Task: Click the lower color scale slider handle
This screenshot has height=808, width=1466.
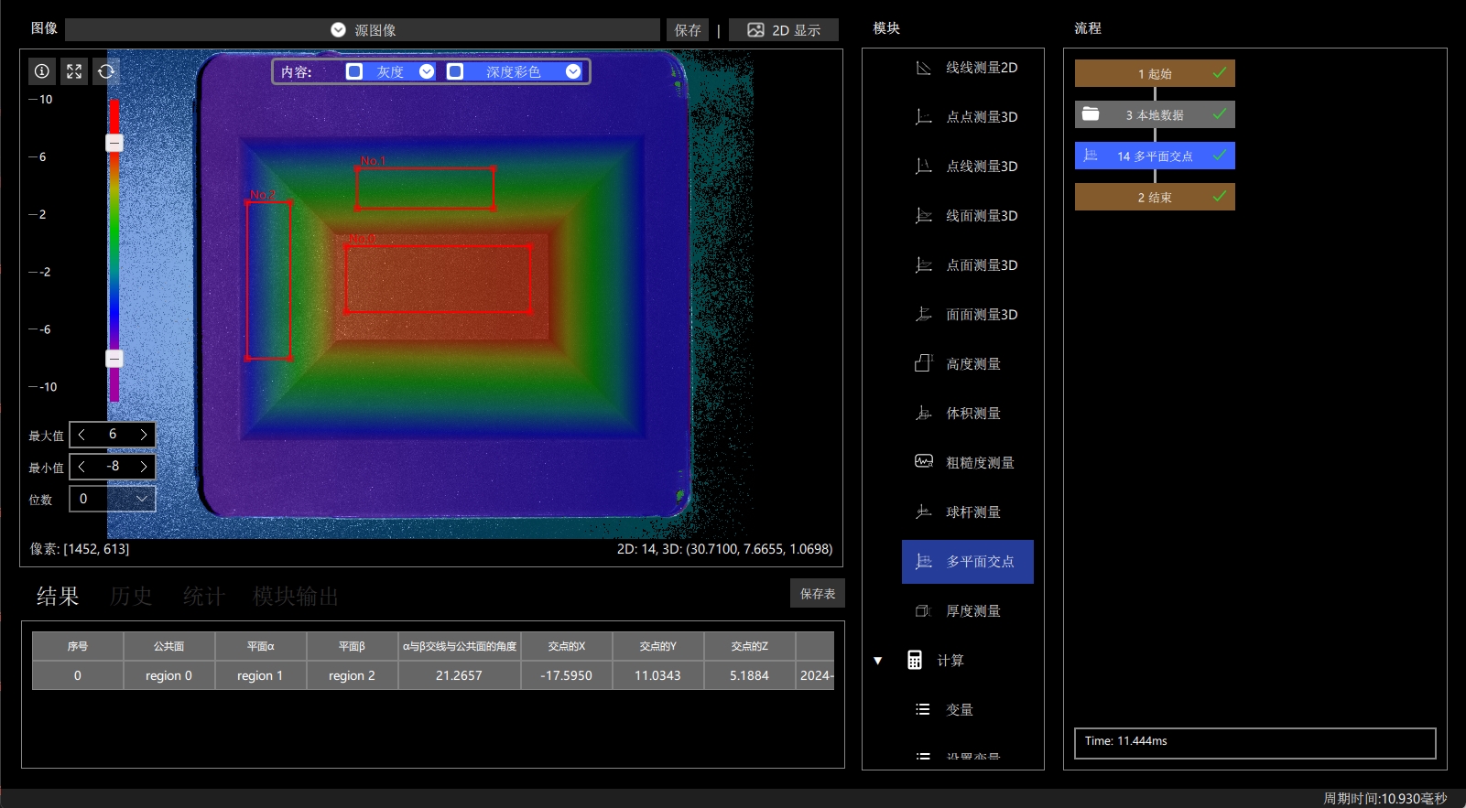Action: coord(114,359)
